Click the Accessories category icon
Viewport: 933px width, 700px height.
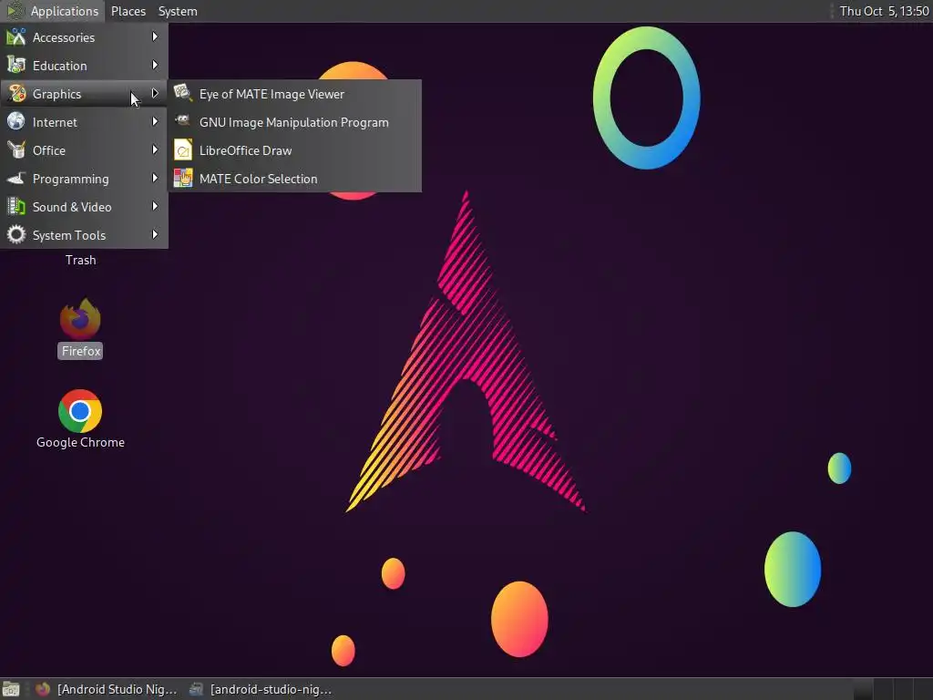point(16,36)
